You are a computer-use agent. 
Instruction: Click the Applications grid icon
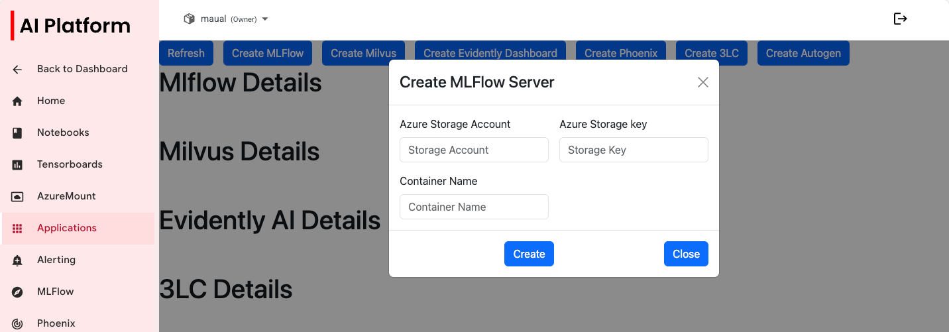point(17,228)
